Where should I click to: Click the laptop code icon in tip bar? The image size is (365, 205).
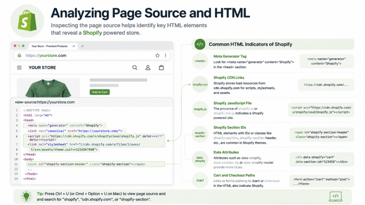335,196
